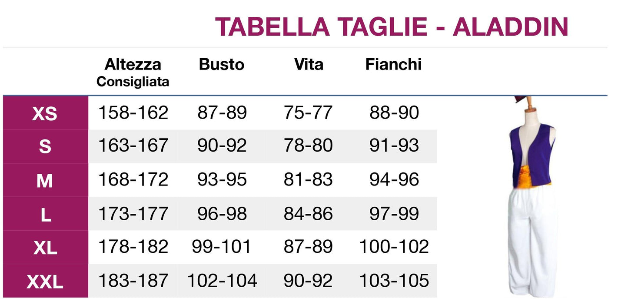628x308 pixels.
Task: Click the Vita column header
Action: 309,64
